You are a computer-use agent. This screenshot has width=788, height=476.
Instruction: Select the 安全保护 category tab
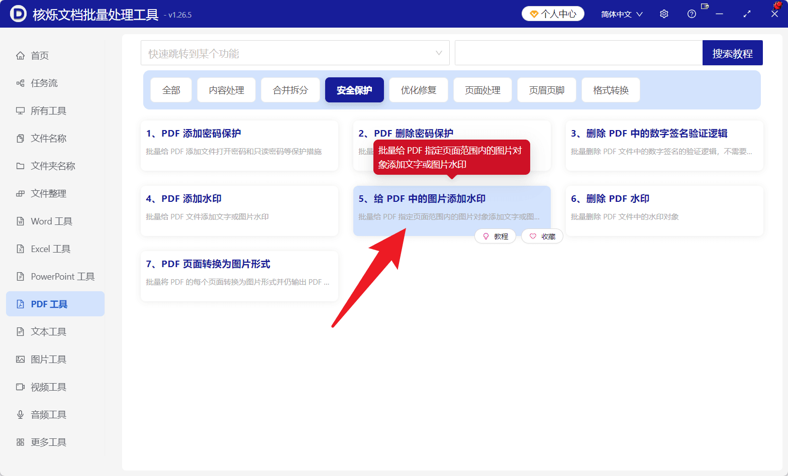[x=354, y=90]
